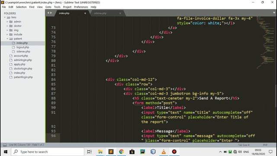Screen dimensions: 277x156
Task: Open sidenav.php in the sidebar
Action: point(23,52)
